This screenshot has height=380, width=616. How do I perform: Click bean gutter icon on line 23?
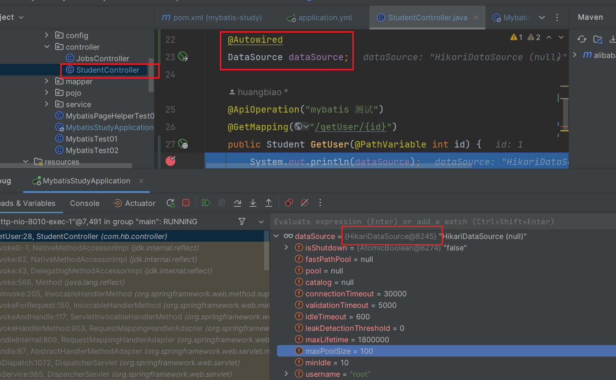click(183, 57)
